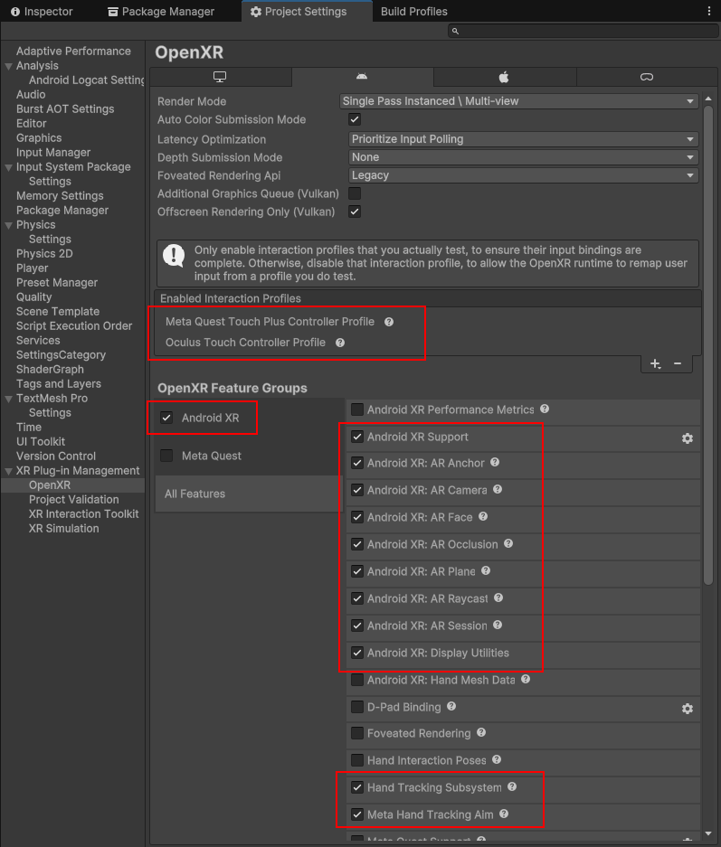Remove the selected profile with minus button

coord(678,363)
